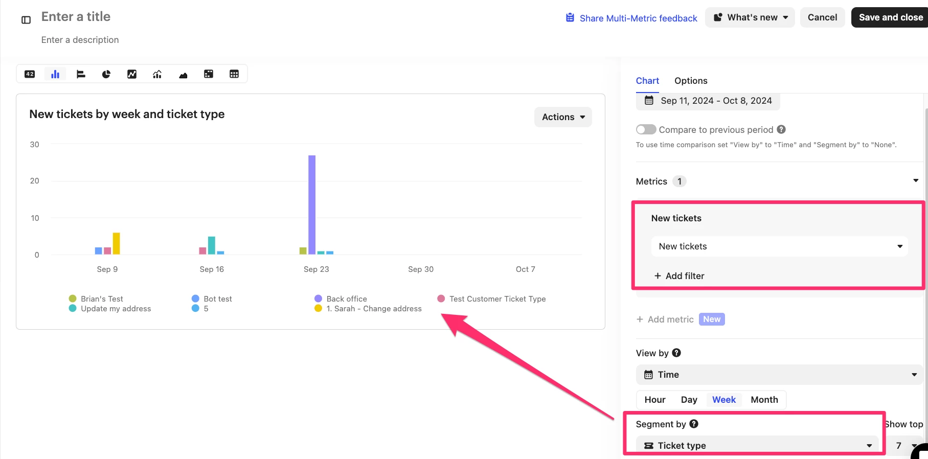The image size is (928, 459).
Task: Enable Compare to previous period toggle
Action: [646, 129]
